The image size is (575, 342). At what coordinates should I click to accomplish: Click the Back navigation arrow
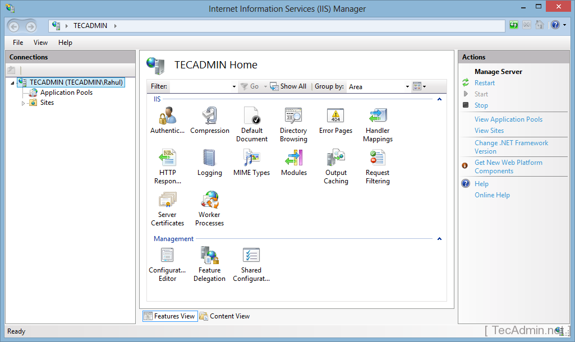click(14, 26)
